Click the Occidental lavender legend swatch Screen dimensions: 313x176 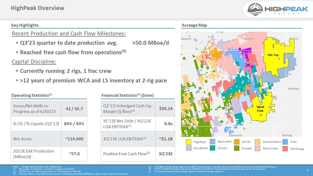pyautogui.click(x=188, y=148)
